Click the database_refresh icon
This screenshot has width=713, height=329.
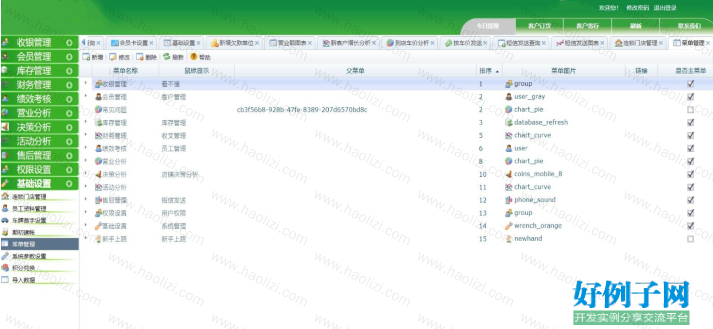click(x=509, y=123)
